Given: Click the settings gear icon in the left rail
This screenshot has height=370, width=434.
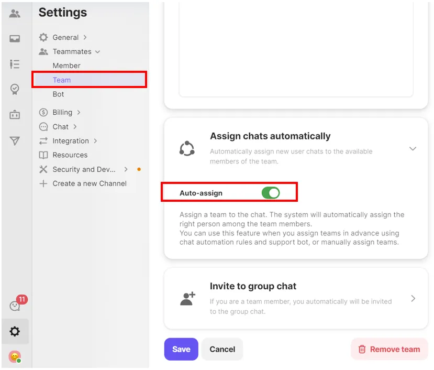Looking at the screenshot, I should (x=15, y=331).
